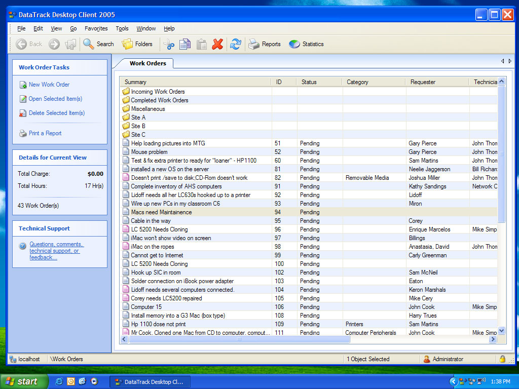Open Reports from the toolbar

(x=265, y=44)
